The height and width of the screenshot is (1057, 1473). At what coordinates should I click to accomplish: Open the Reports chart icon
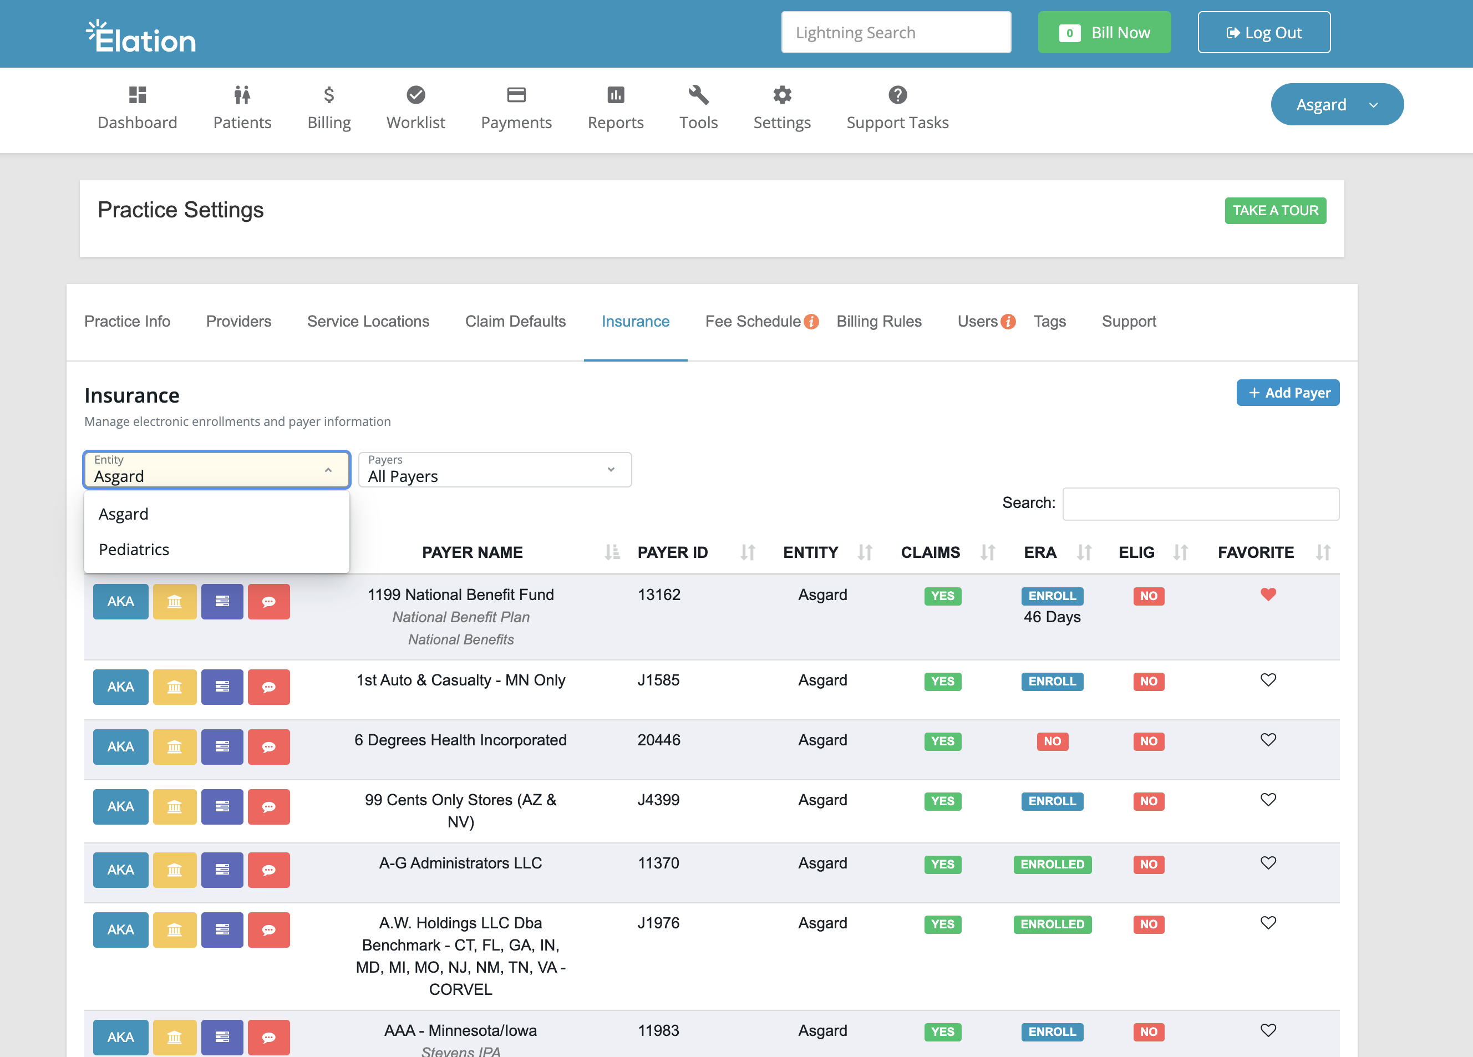click(x=615, y=95)
